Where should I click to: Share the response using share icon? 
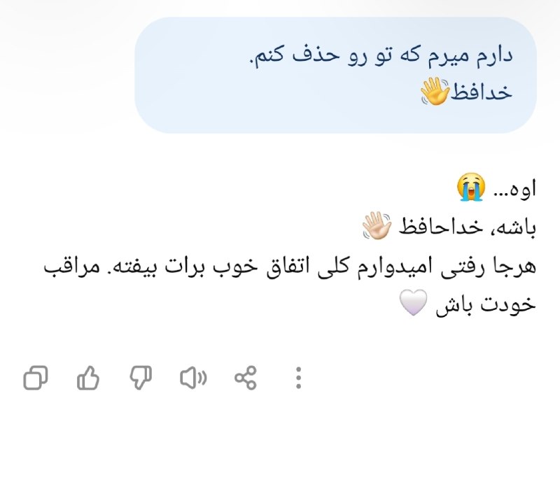(246, 377)
